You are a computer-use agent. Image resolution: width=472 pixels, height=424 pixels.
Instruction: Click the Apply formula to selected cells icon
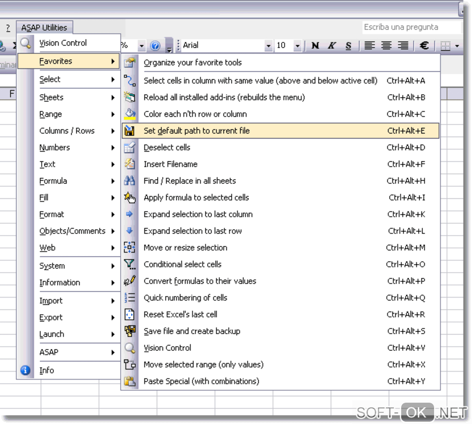pos(130,197)
